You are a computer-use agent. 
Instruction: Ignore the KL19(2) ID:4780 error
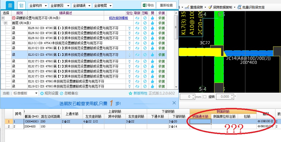click(145, 86)
